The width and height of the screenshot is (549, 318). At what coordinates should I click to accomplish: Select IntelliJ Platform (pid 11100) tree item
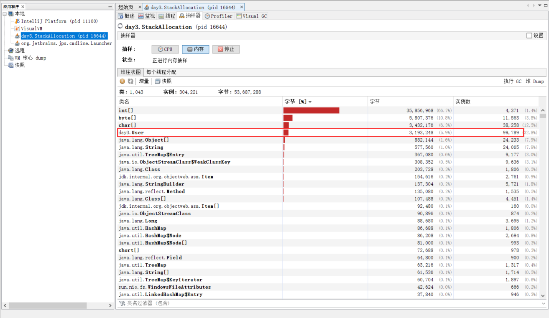(x=59, y=21)
